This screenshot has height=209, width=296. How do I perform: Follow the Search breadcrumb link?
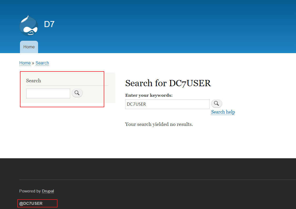[x=42, y=63]
